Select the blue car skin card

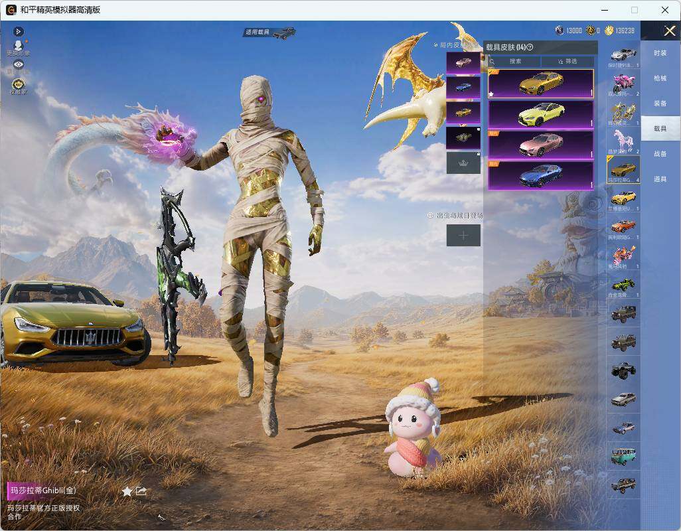coord(541,175)
